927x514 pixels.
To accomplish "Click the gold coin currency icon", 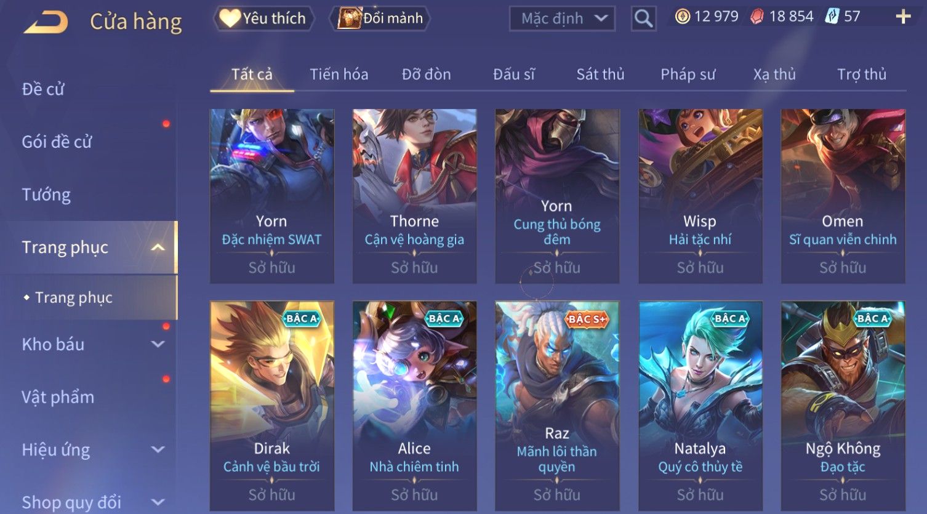I will tap(683, 17).
